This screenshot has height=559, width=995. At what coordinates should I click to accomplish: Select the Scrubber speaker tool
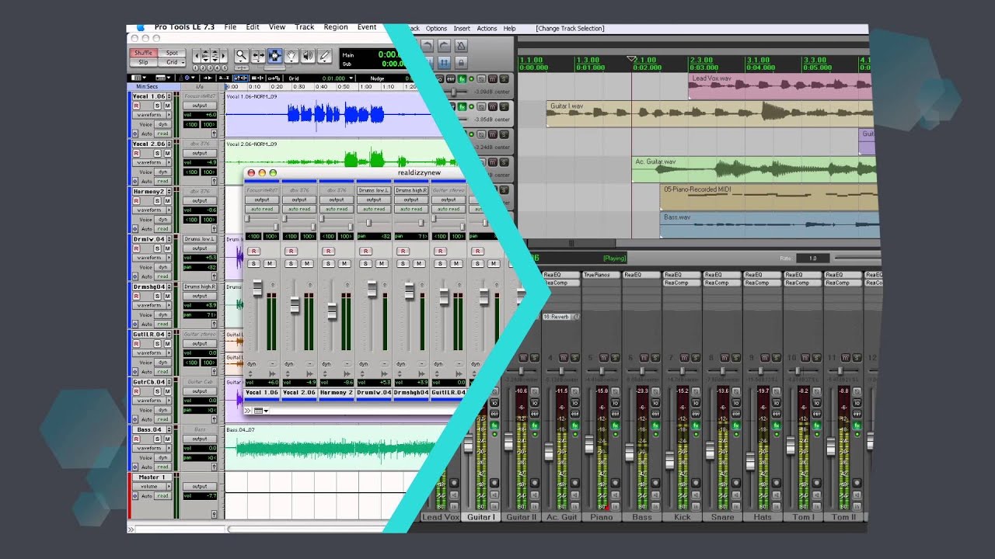pos(308,56)
